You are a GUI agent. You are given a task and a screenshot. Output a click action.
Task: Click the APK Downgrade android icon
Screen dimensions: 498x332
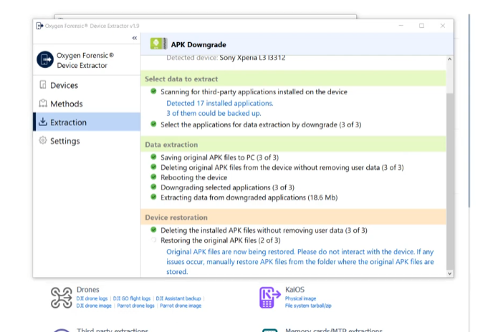click(x=158, y=44)
